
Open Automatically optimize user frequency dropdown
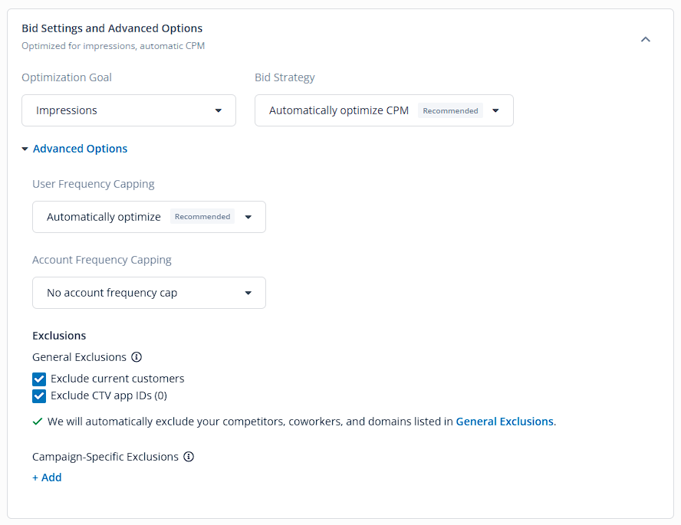click(x=149, y=217)
